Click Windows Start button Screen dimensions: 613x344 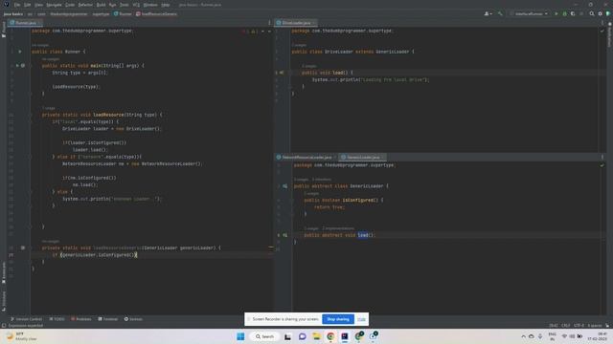pos(240,336)
